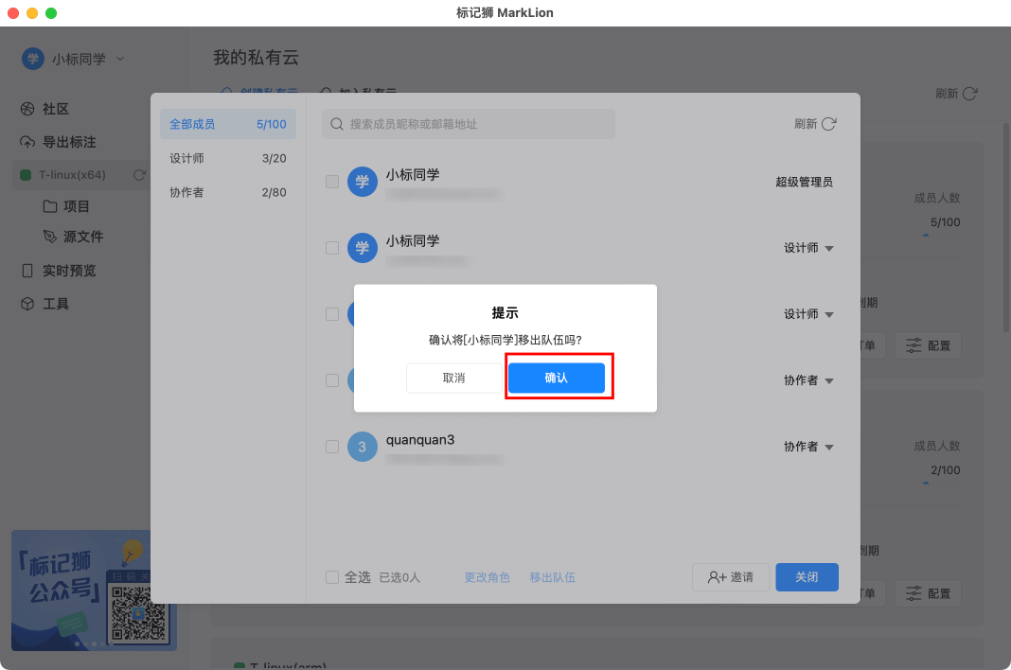Check the quanquan3 member checkbox
This screenshot has width=1011, height=670.
332,447
